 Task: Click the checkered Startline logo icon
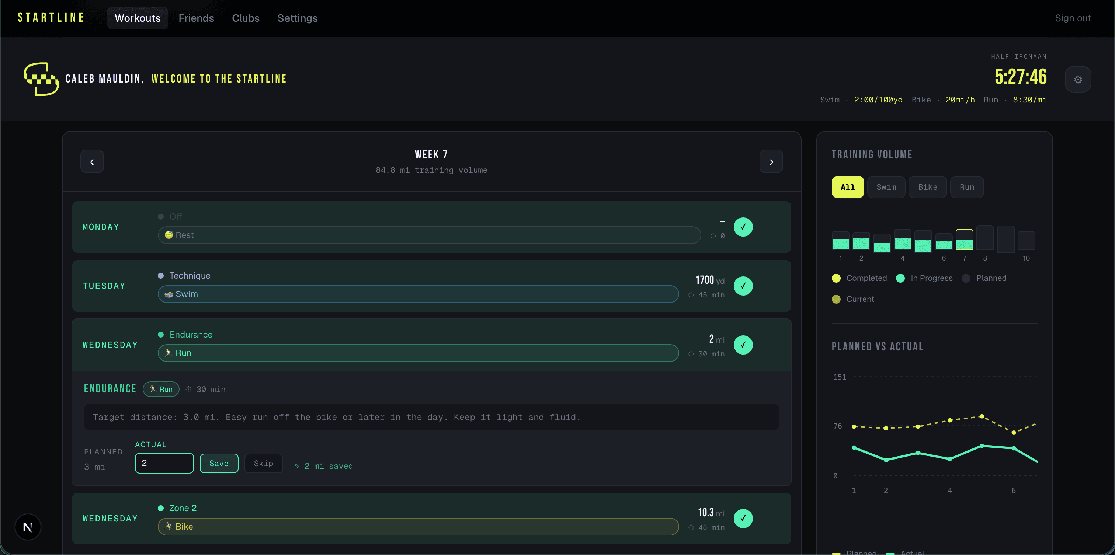[x=41, y=79]
